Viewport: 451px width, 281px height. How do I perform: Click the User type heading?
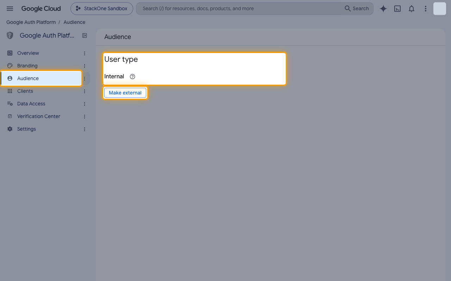(121, 59)
